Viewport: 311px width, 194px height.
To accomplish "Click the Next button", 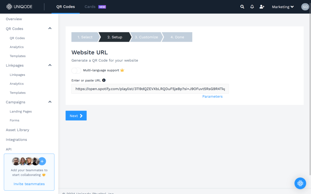I will (x=76, y=115).
